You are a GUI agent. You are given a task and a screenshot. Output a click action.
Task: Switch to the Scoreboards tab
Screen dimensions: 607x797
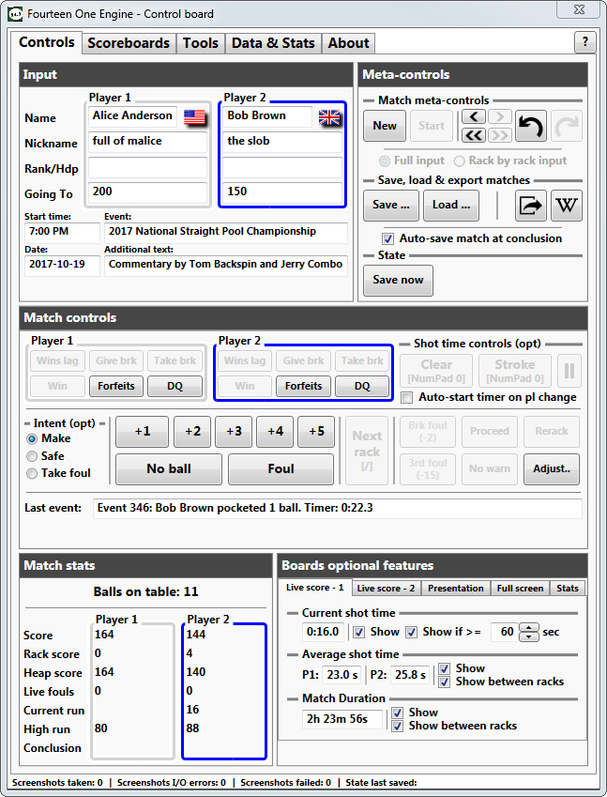pyautogui.click(x=129, y=43)
